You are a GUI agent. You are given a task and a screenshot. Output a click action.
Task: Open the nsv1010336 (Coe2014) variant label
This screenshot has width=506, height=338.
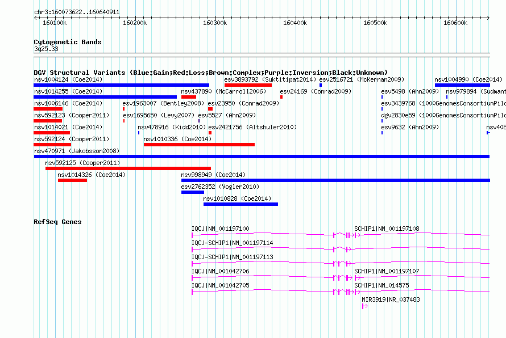[177, 139]
